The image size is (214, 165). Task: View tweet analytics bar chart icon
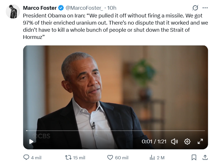click(152, 158)
